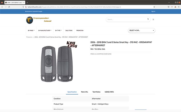Open the list all tabs chevron

[169, 3]
